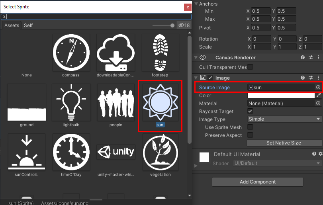This screenshot has height=205, width=323.
Task: Collapse the Canvas Renderer component
Action: coord(196,58)
